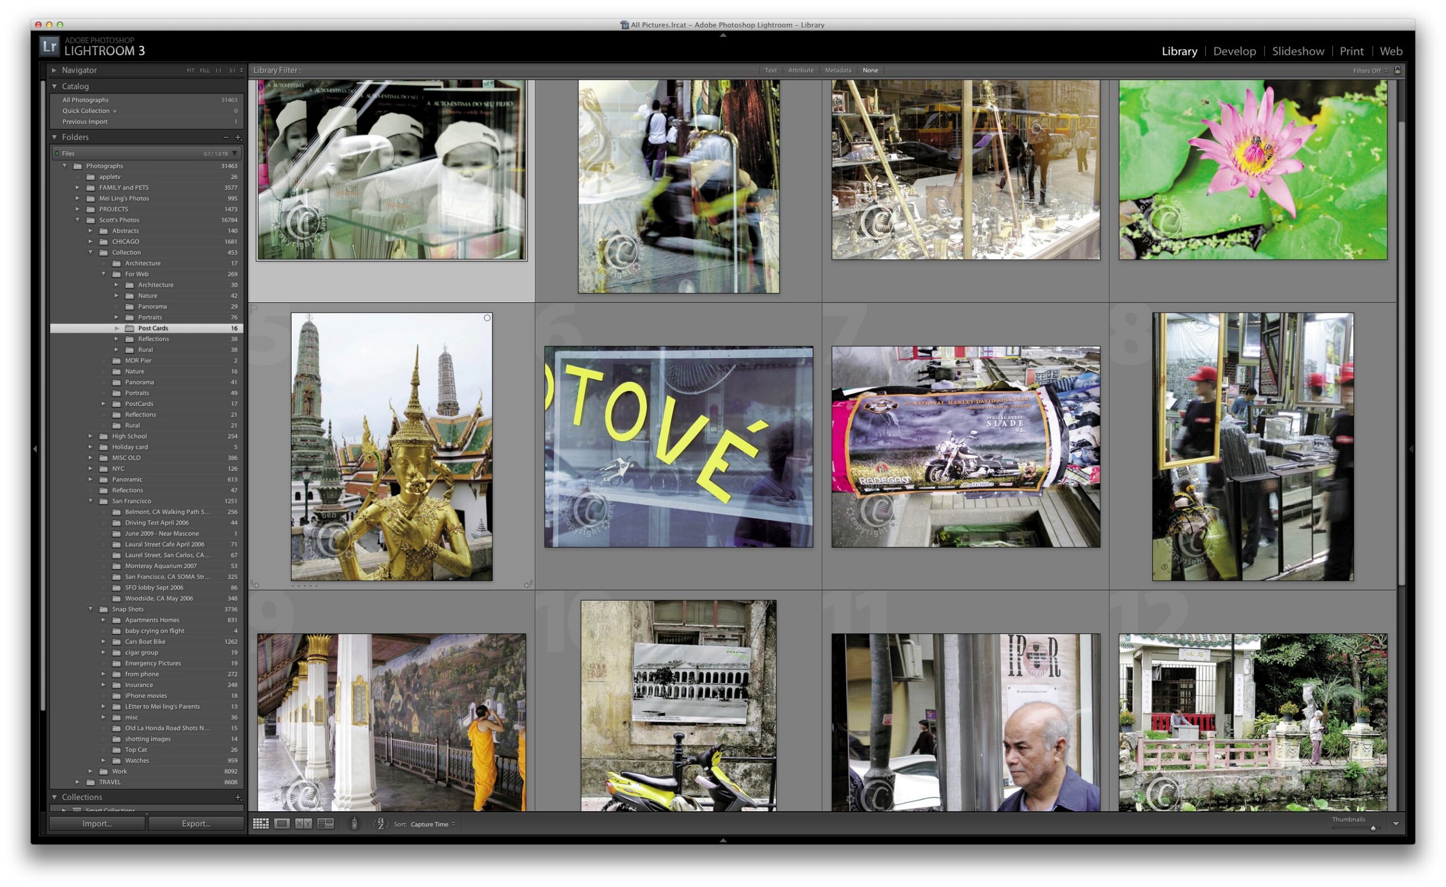This screenshot has width=1446, height=887.
Task: Set Navigator zoom to 1:1
Action: point(218,71)
